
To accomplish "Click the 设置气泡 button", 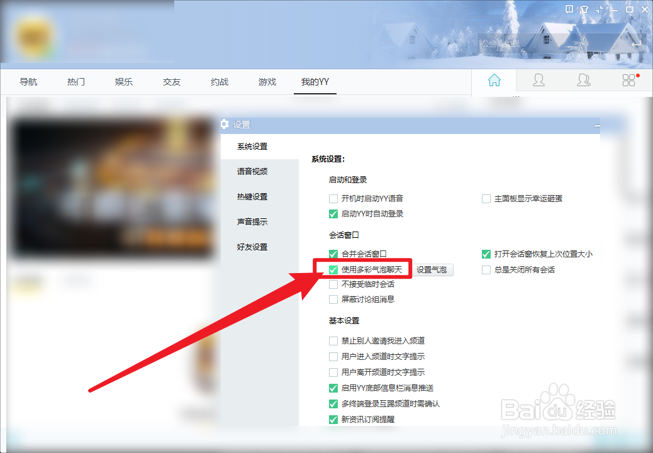I will click(432, 270).
